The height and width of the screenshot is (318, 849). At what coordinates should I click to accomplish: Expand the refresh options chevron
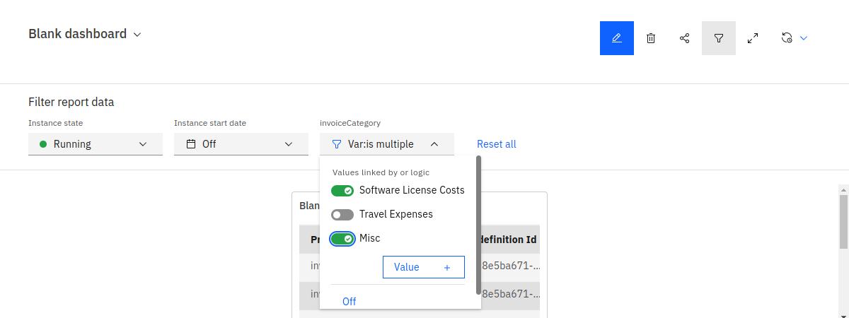click(804, 38)
